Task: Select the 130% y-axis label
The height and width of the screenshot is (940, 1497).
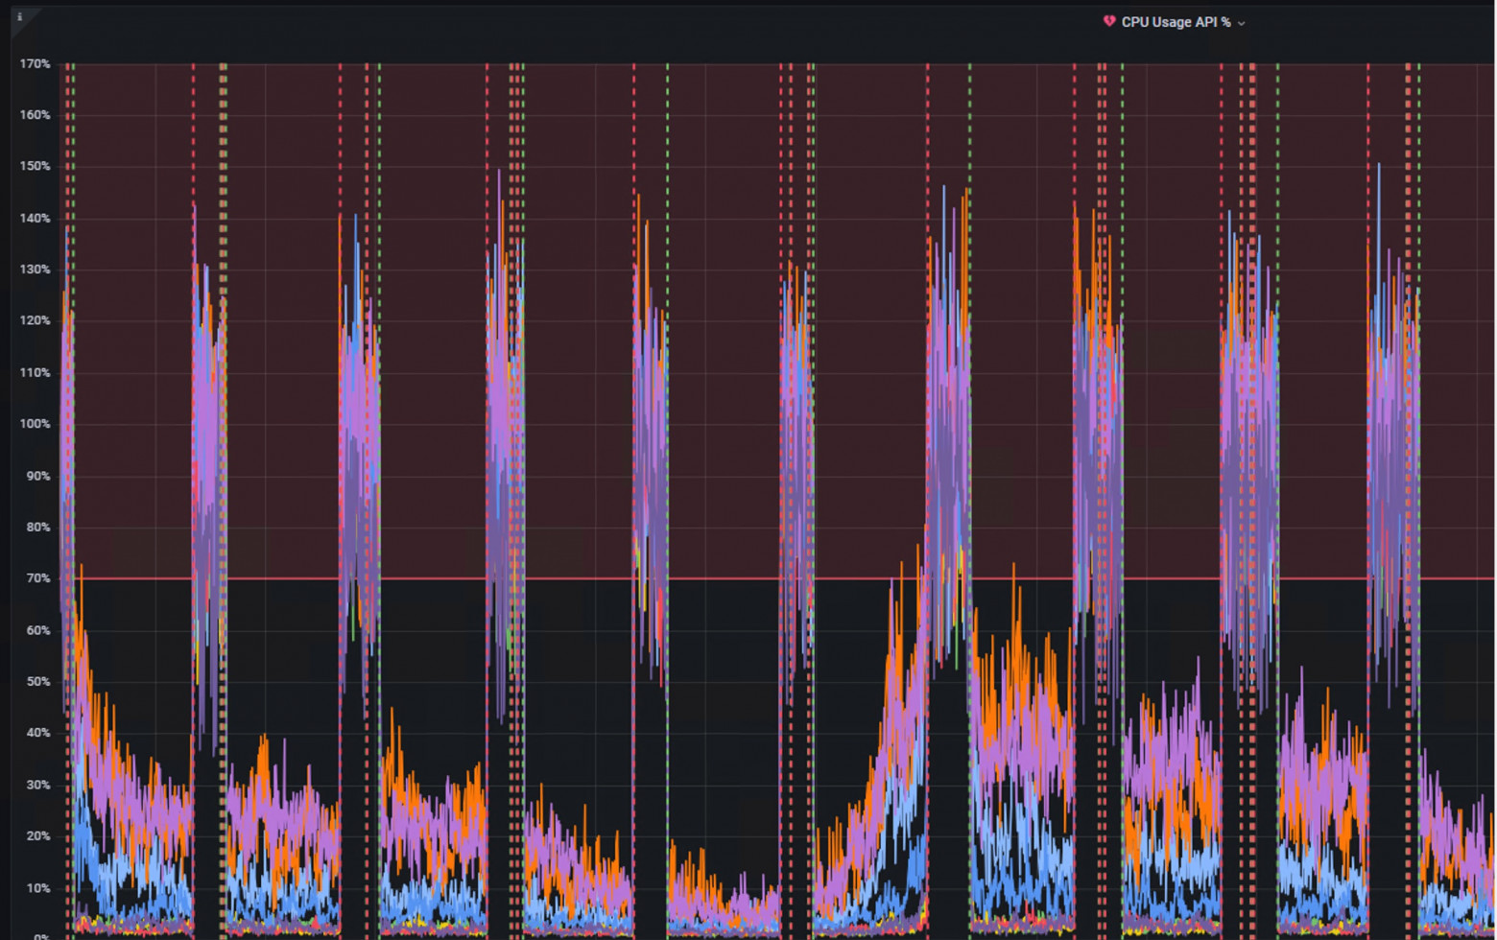Action: pyautogui.click(x=35, y=270)
